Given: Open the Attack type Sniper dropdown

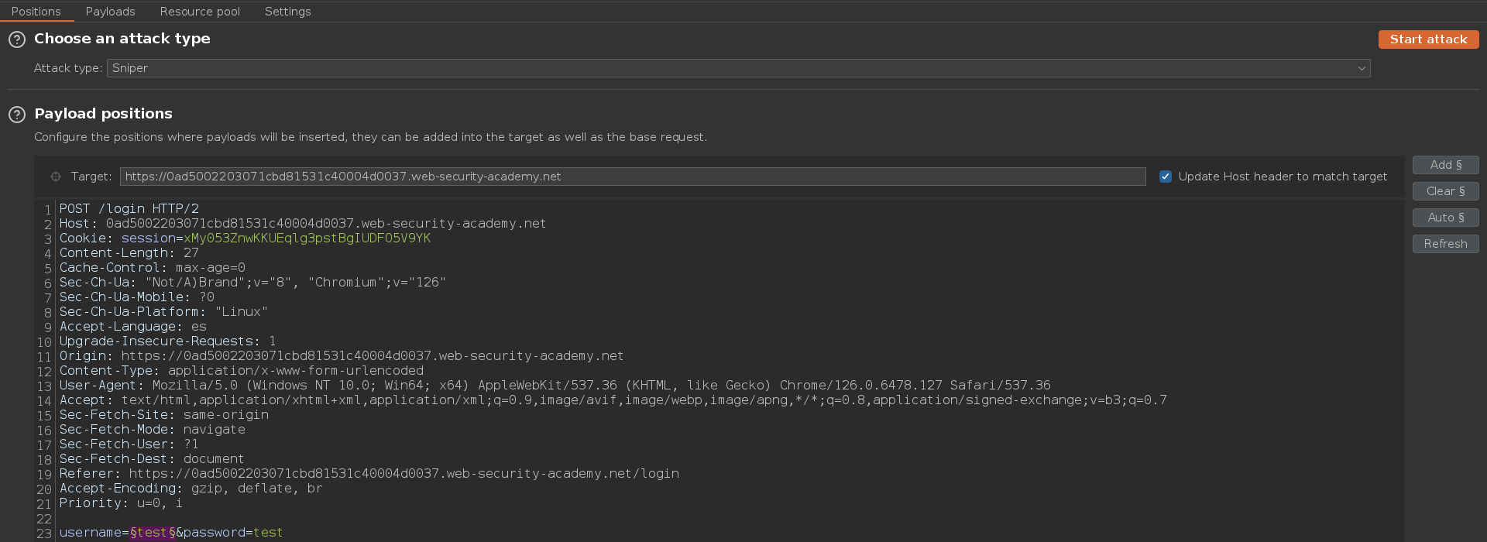Looking at the screenshot, I should click(737, 68).
